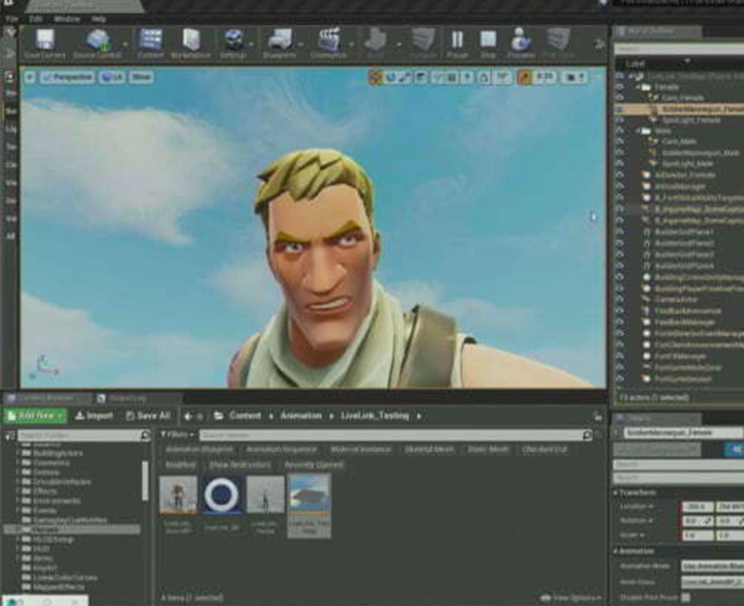The height and width of the screenshot is (606, 744).
Task: Select the translate gizmo tool in viewport
Action: tap(375, 77)
